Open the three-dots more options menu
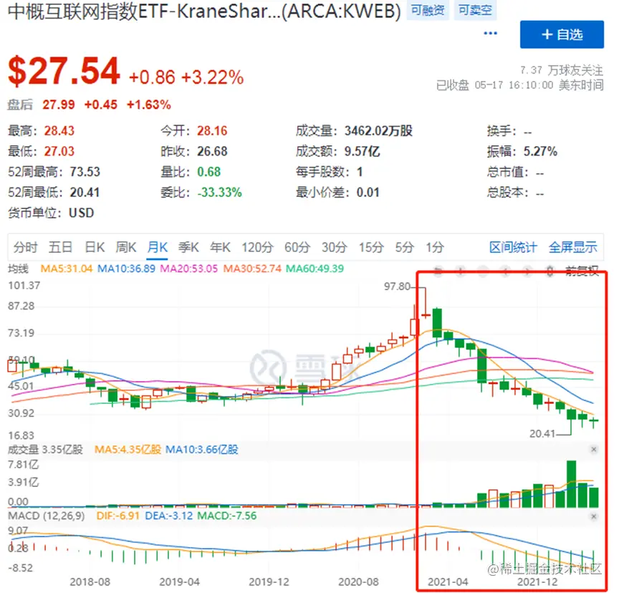Image resolution: width=619 pixels, height=593 pixels. [x=490, y=33]
